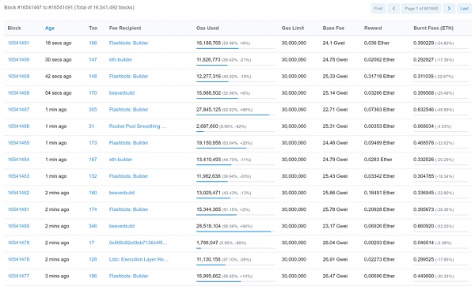Open block 16541487 details
475x286 pixels.
coord(18,110)
